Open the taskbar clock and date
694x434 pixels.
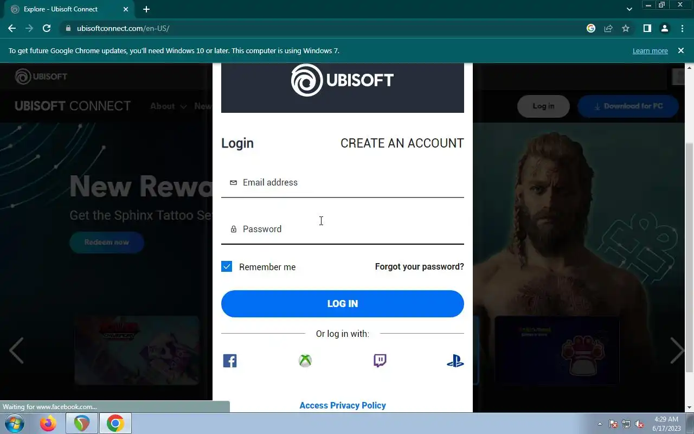point(666,424)
